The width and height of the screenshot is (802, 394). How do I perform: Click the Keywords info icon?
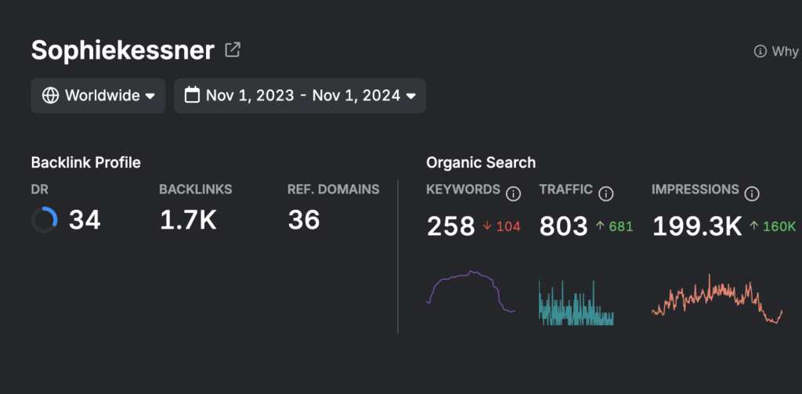pyautogui.click(x=513, y=194)
